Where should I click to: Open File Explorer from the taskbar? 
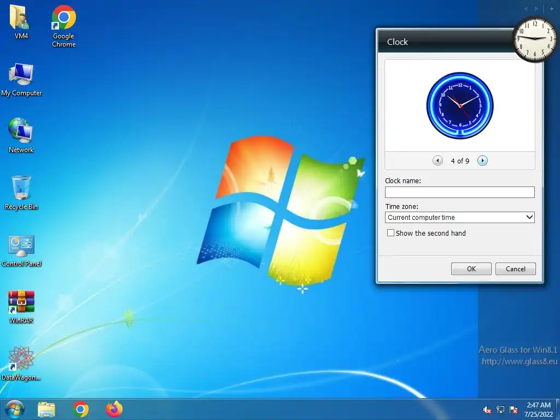[46, 410]
